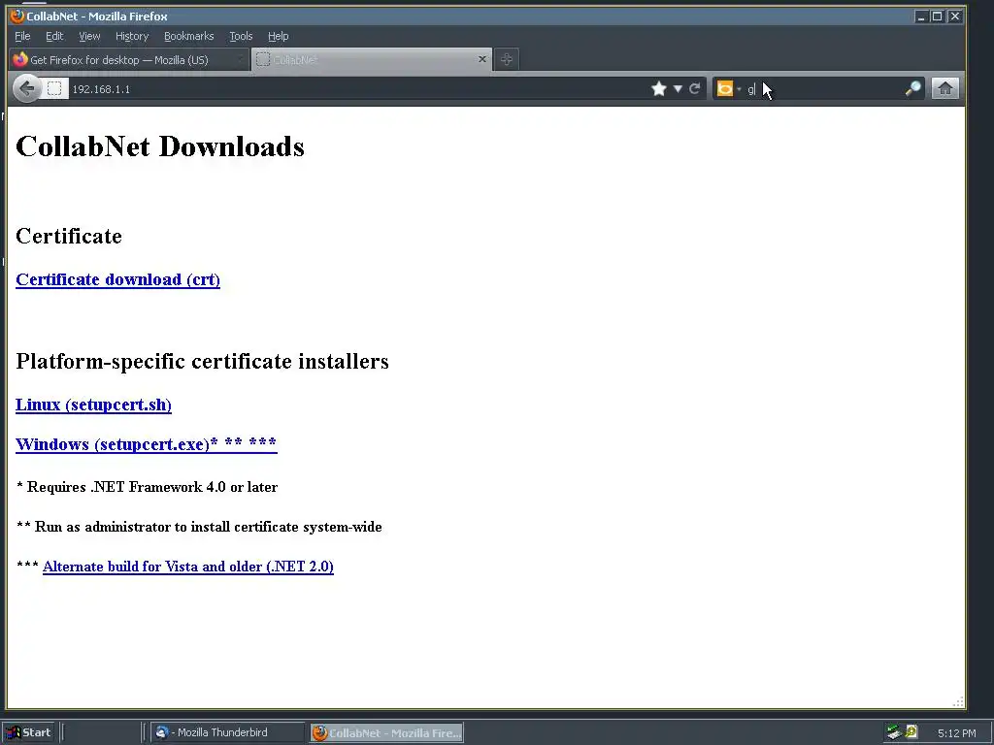Image resolution: width=994 pixels, height=745 pixels.
Task: Open the Linux (setupcert.sh) link
Action: tap(94, 405)
